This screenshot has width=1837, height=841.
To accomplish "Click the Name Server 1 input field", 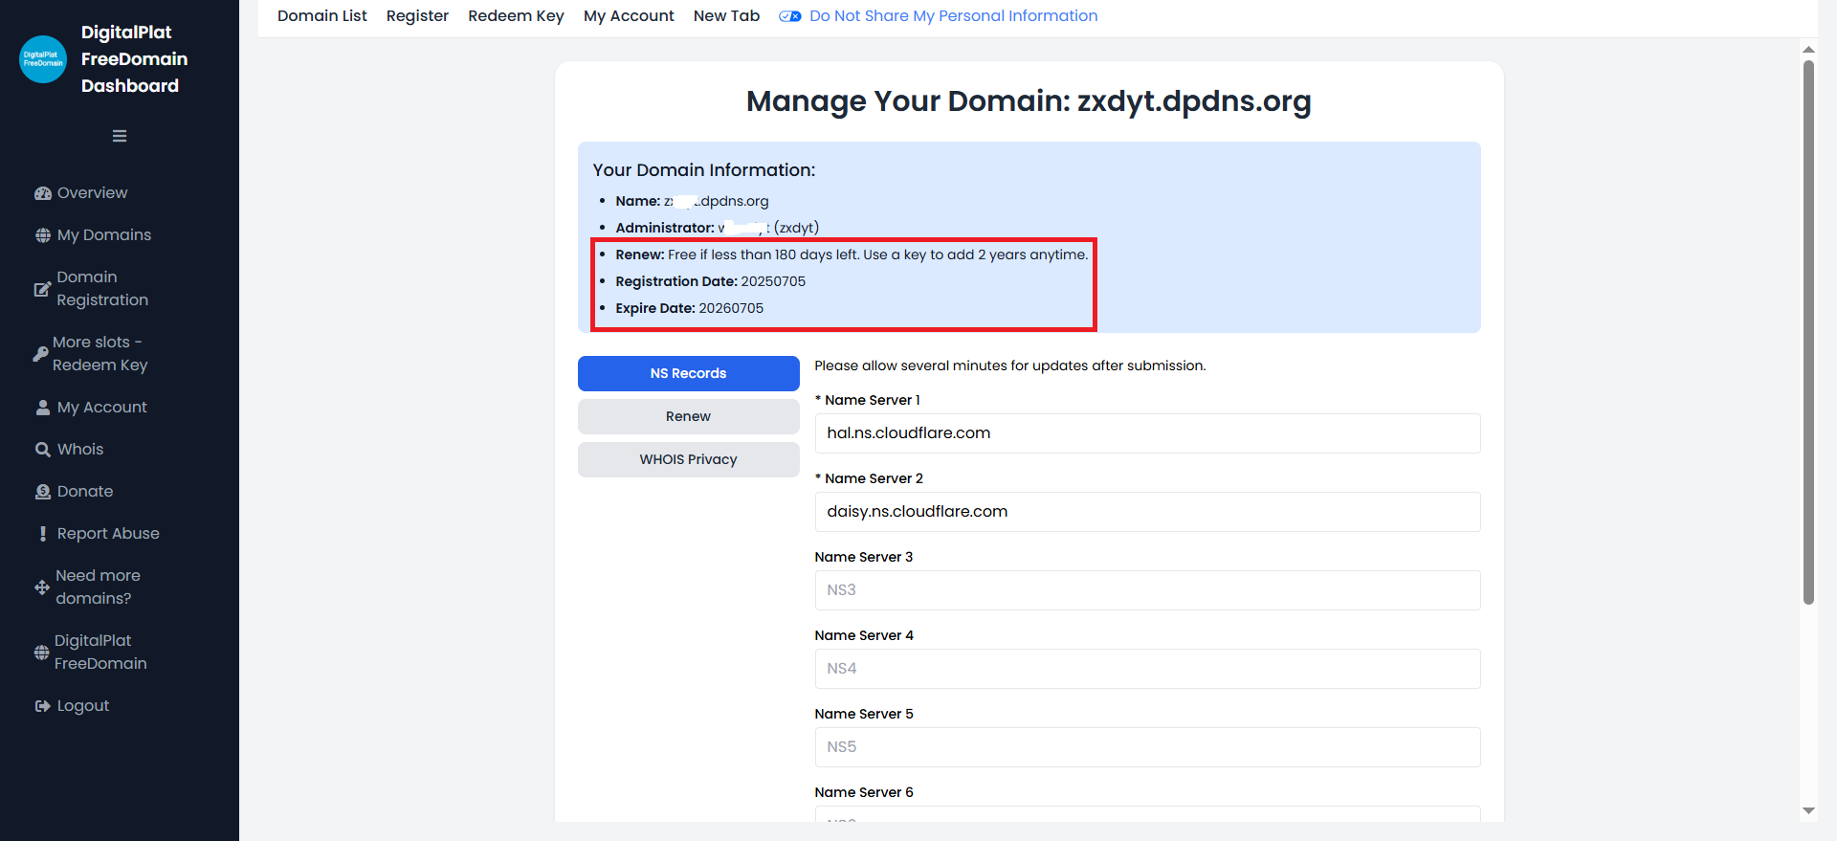I will (1147, 433).
